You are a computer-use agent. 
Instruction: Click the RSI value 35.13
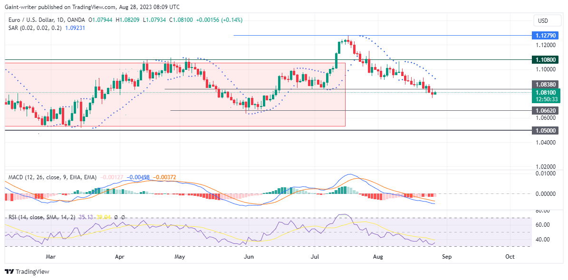click(86, 217)
